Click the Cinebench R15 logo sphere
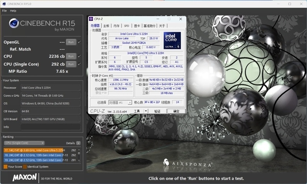Image resolution: width=307 pixels, height=184 pixels. point(14,24)
